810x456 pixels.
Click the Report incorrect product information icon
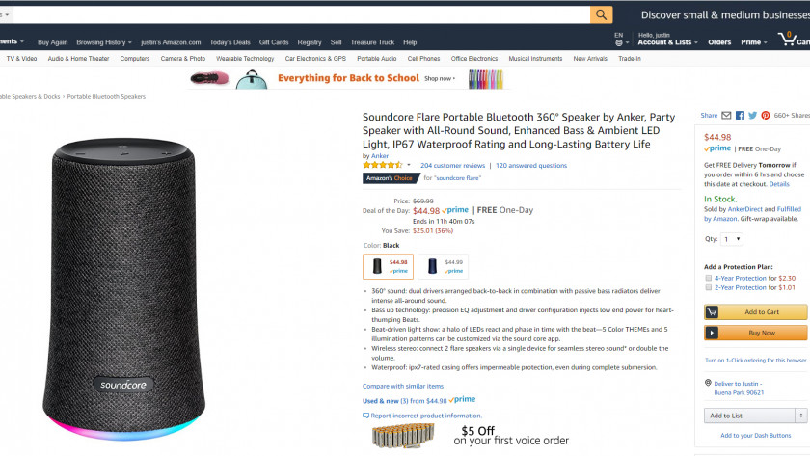pyautogui.click(x=366, y=416)
